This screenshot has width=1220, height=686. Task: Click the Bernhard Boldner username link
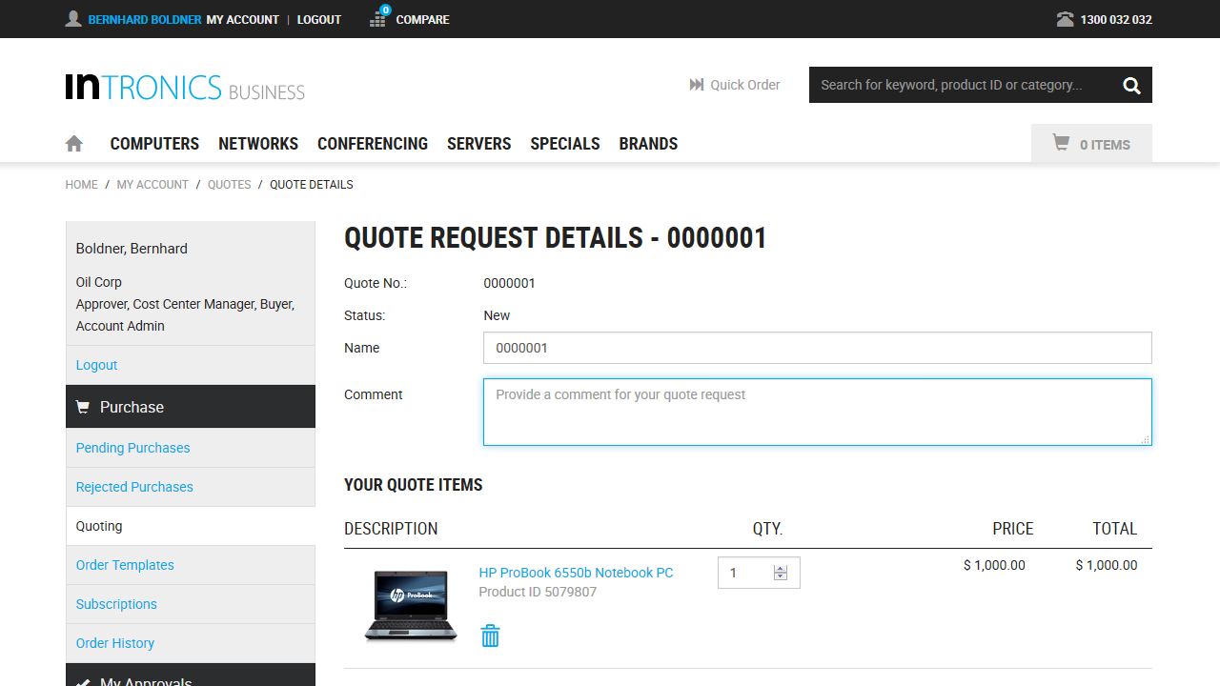pyautogui.click(x=145, y=20)
